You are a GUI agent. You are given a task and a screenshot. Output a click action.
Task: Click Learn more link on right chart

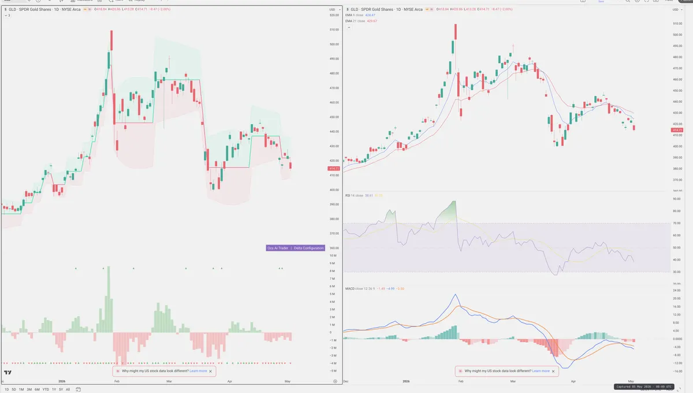pyautogui.click(x=541, y=371)
